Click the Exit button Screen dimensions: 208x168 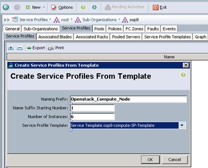pos(160,7)
